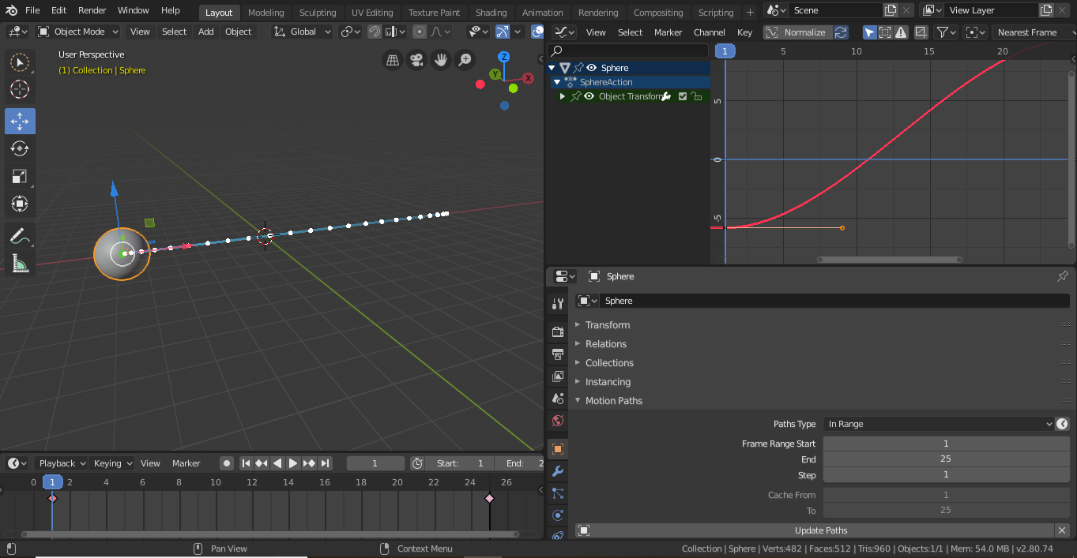Viewport: 1077px width, 558px height.
Task: Toggle the Normalize option in graph editor
Action: coord(796,32)
